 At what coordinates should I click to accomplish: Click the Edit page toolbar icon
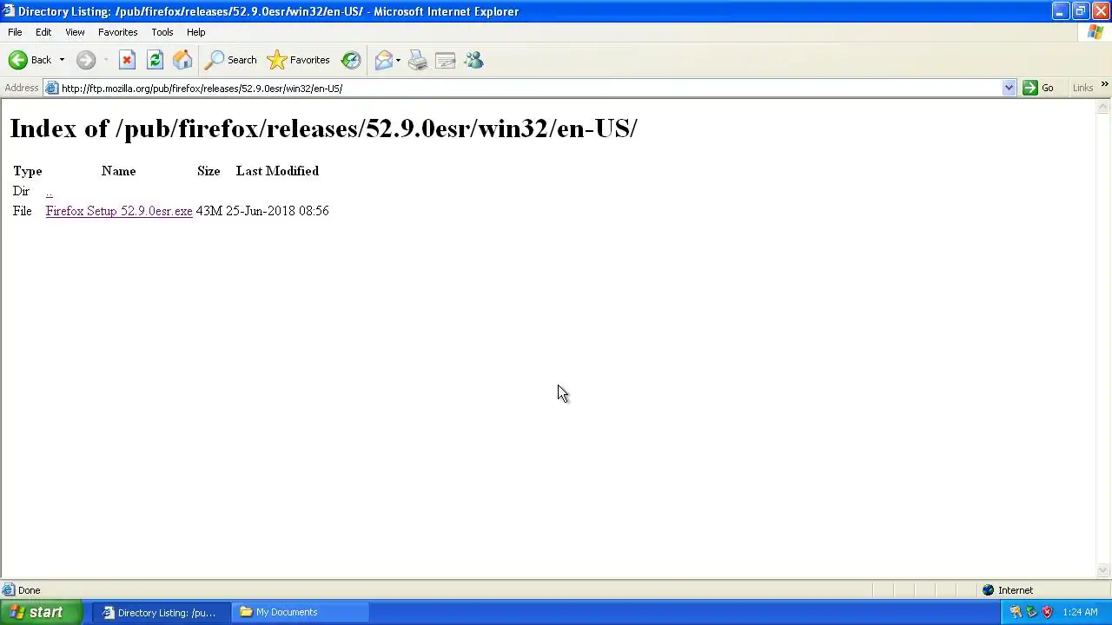(446, 60)
